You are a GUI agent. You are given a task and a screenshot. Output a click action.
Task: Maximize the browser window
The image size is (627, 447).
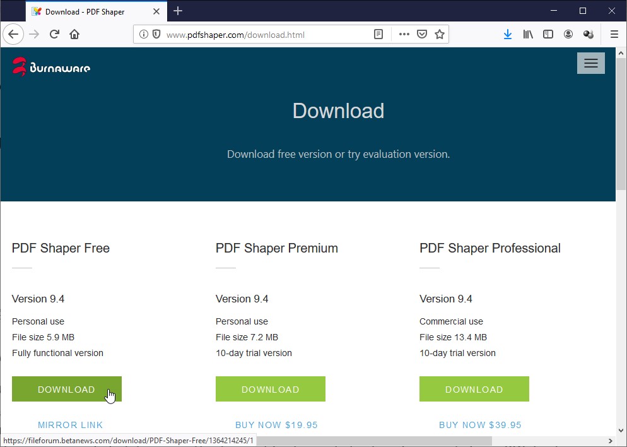click(583, 11)
